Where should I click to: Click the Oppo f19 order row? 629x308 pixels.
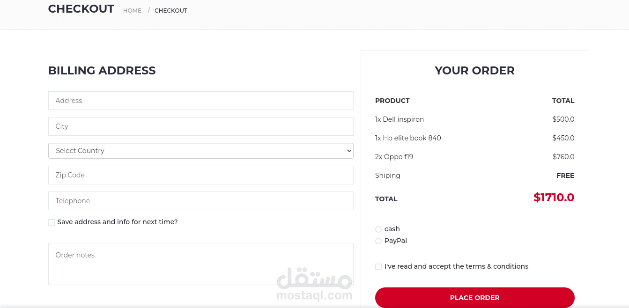394,157
